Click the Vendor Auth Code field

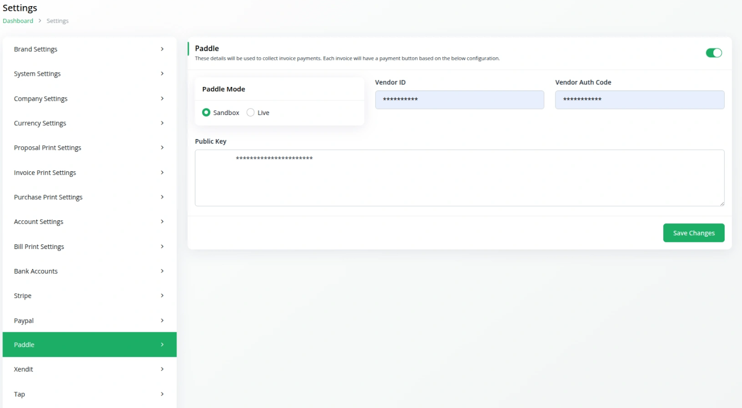640,100
